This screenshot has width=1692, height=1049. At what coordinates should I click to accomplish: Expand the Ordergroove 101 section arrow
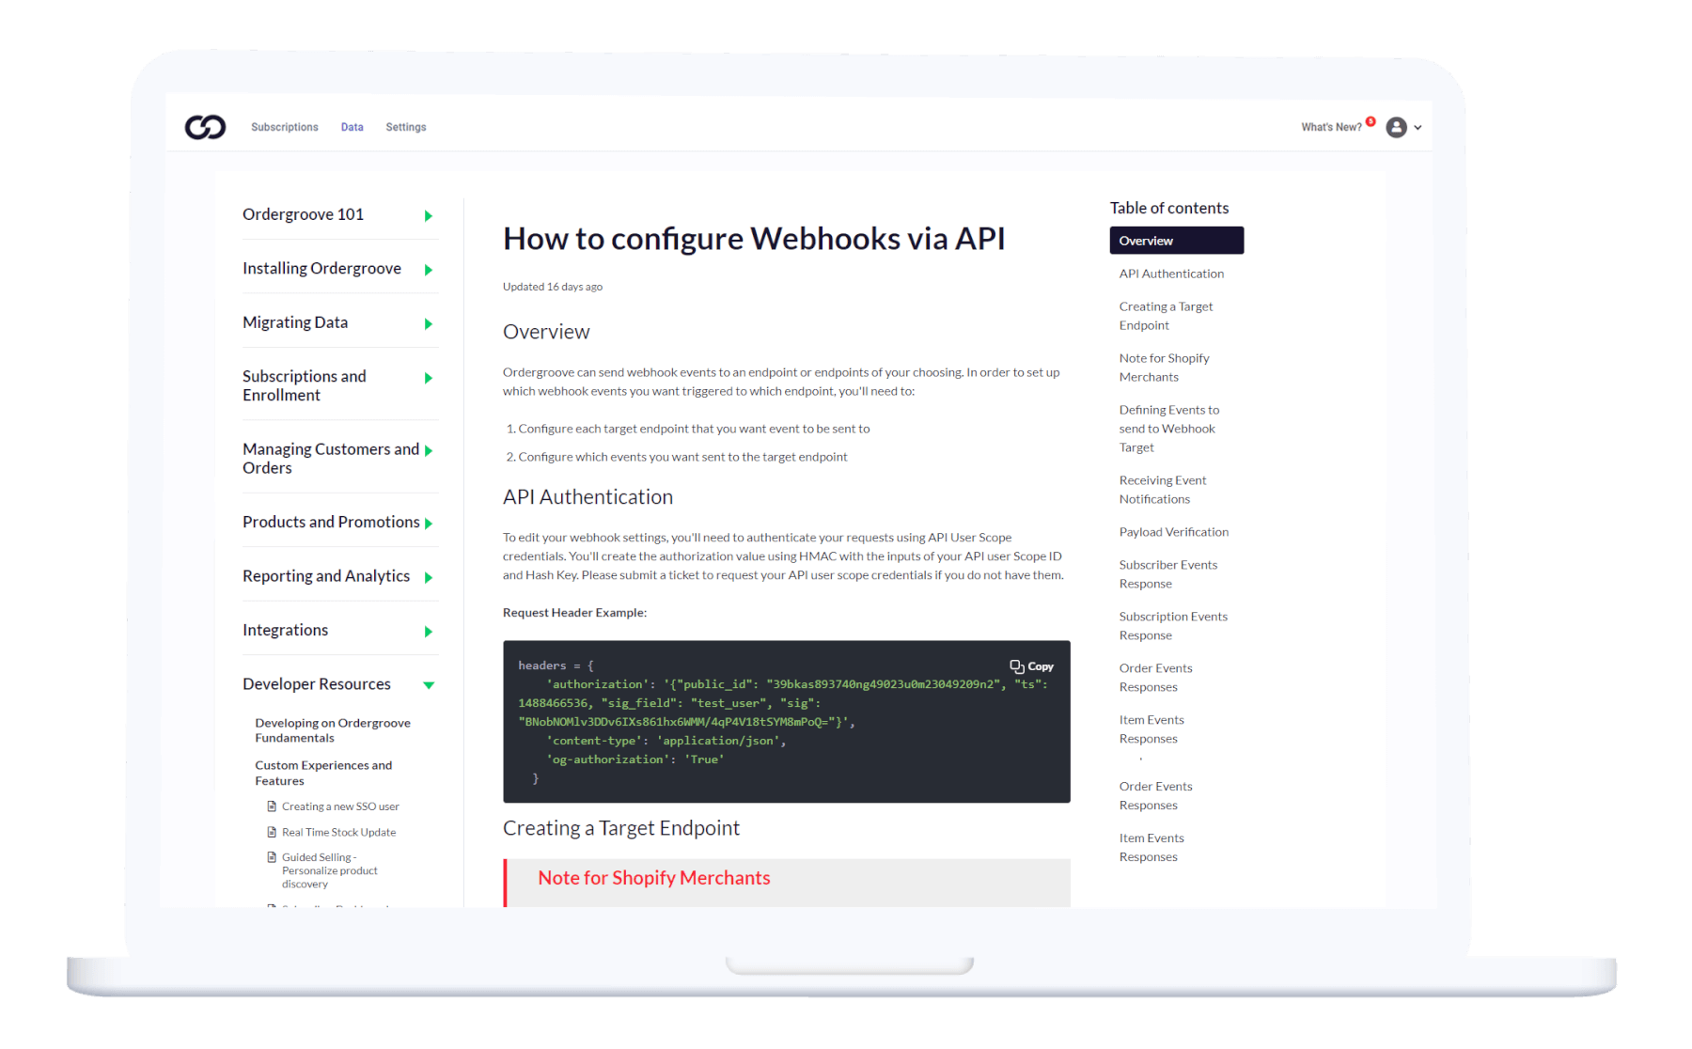(429, 216)
